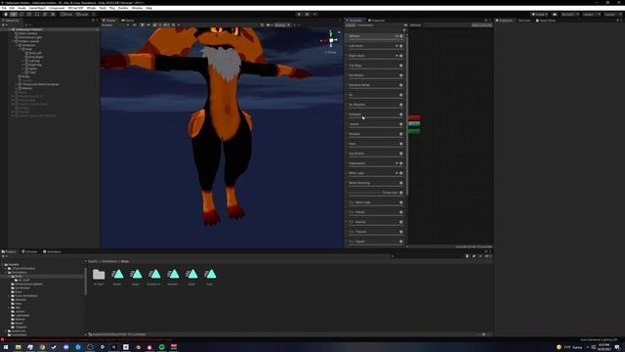Select the combined Transform tool
Screen dimensions: 625x352
(x=45, y=15)
